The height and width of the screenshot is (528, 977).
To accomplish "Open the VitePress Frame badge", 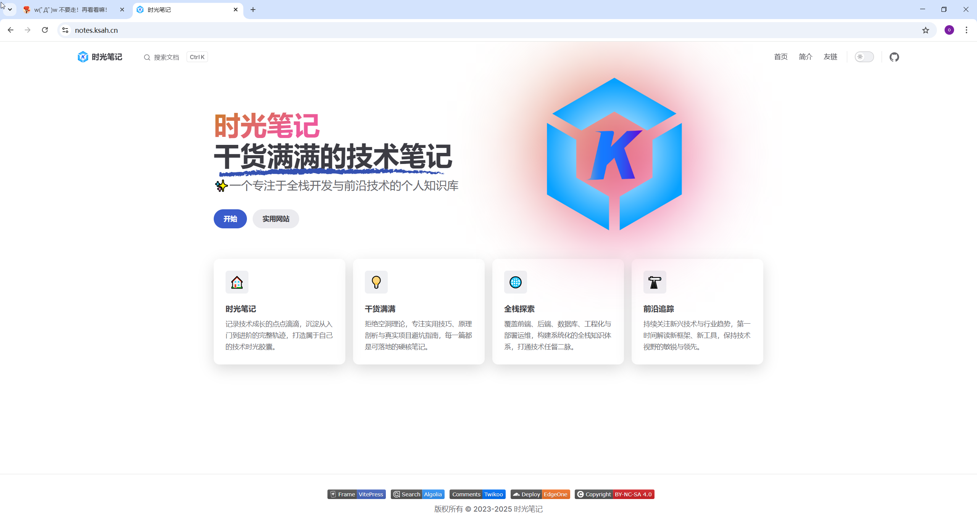I will (356, 494).
